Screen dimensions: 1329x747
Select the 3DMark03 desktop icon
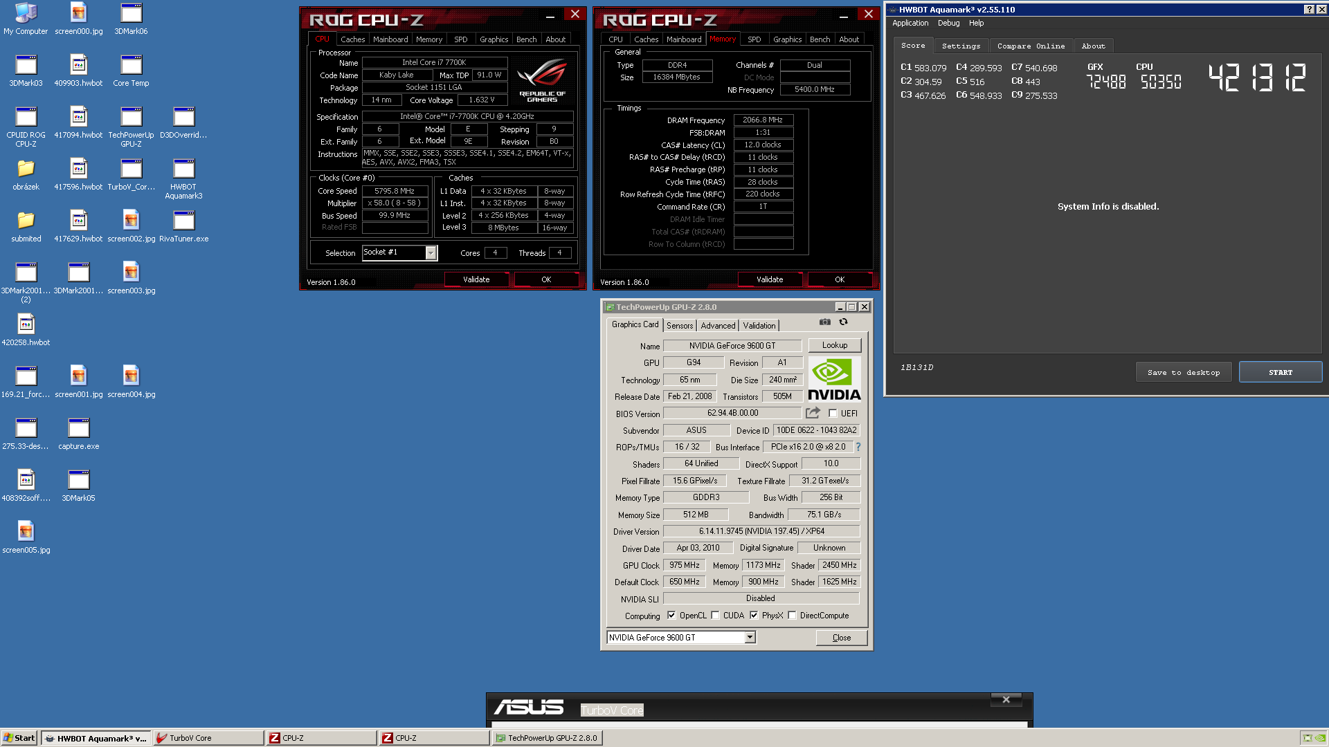pyautogui.click(x=26, y=71)
